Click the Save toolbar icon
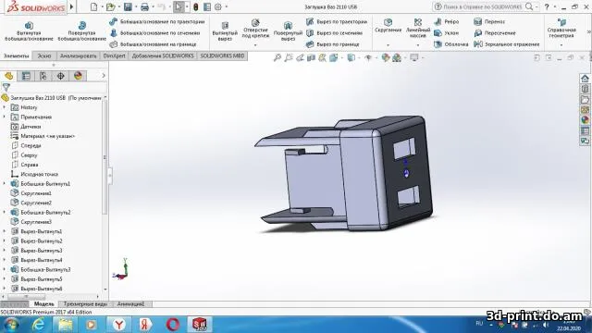Screen dimensions: 592x333 (x=128, y=6)
